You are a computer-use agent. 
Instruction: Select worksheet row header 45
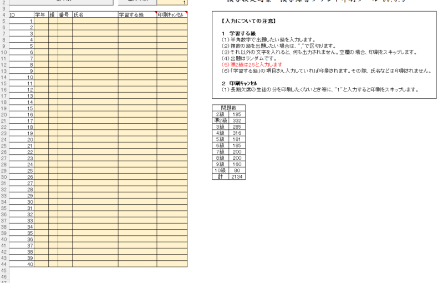(x=4, y=270)
